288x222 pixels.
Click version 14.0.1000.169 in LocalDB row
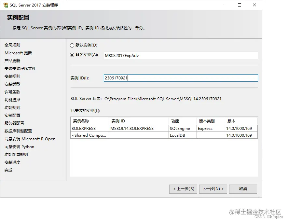[241, 135]
